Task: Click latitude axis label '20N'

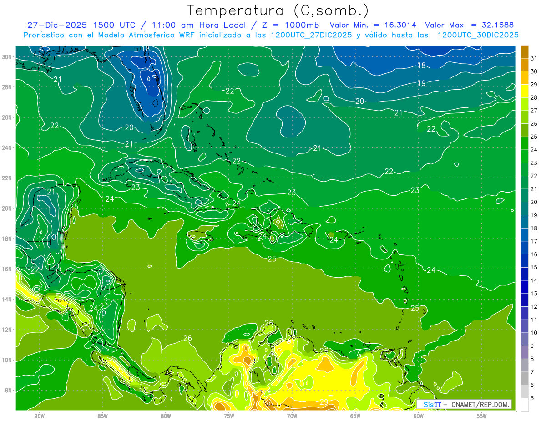Action: [7, 208]
